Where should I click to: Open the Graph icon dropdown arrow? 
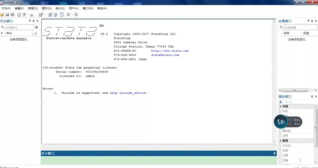[36, 15]
